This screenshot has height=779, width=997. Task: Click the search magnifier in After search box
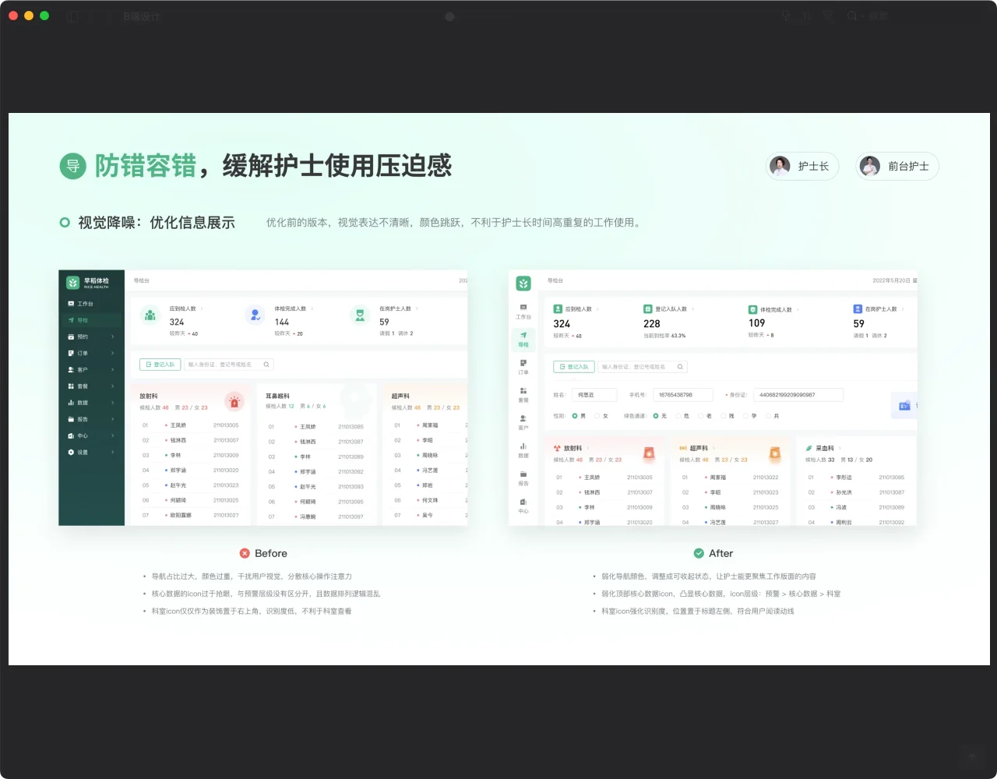pyautogui.click(x=680, y=367)
